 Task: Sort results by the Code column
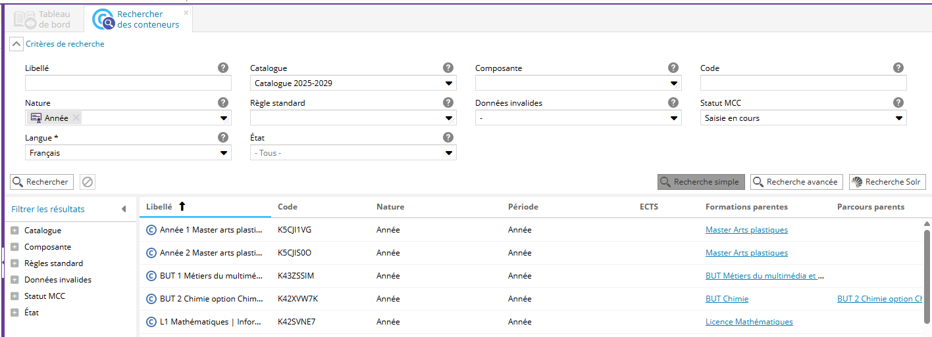[288, 206]
